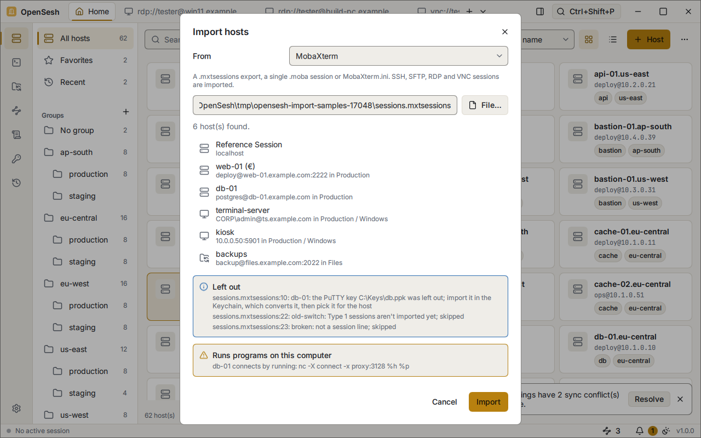Toggle the theme icon in status bar
This screenshot has width=701, height=438.
tap(666, 431)
